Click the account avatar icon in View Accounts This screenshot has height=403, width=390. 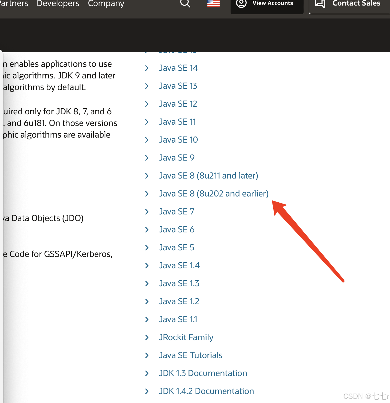click(x=241, y=3)
